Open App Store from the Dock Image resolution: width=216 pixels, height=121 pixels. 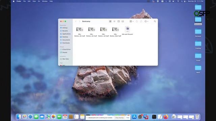(134, 117)
